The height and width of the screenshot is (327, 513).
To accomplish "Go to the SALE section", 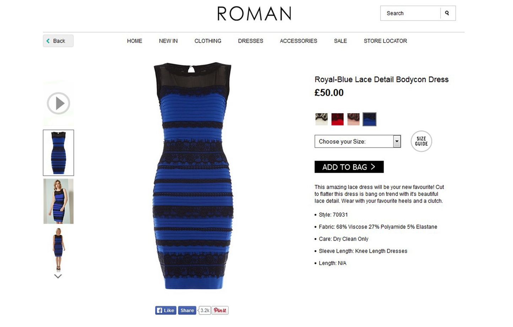I will (x=340, y=41).
